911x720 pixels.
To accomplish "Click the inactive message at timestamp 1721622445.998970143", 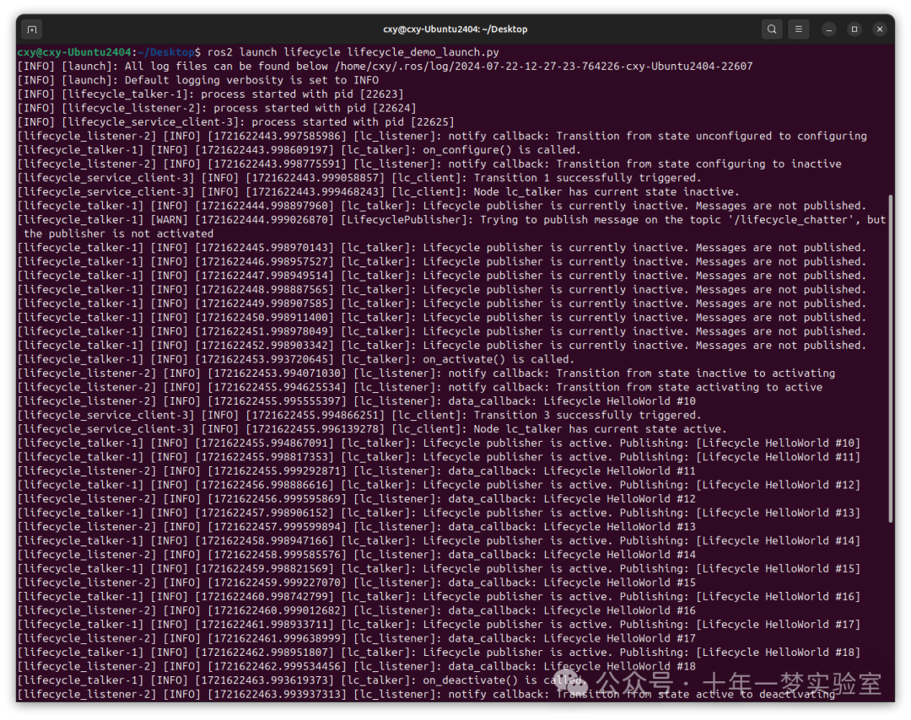I will 442,247.
